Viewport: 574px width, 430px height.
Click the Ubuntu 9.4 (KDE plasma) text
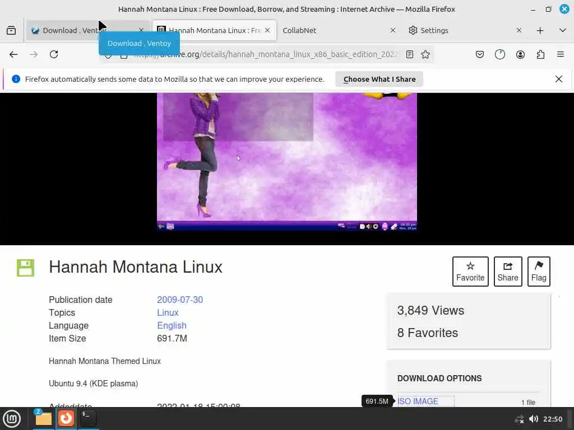click(x=94, y=384)
